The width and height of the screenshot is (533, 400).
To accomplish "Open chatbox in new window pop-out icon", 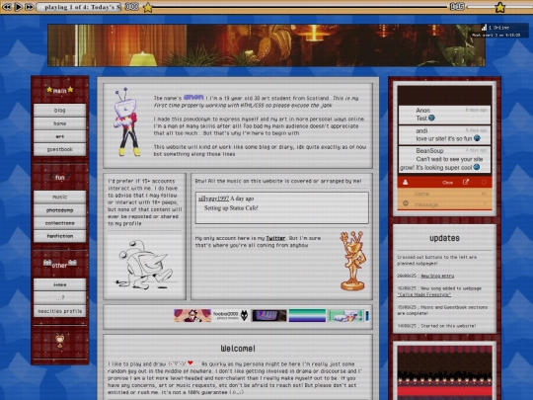I will click(466, 183).
